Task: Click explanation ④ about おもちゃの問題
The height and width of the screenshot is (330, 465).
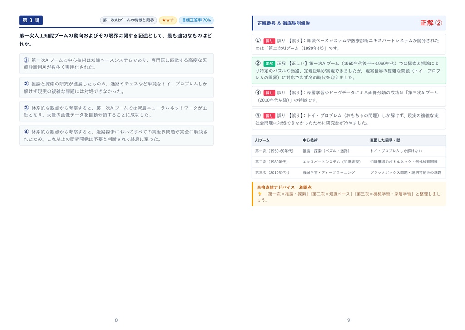Action: 349,119
